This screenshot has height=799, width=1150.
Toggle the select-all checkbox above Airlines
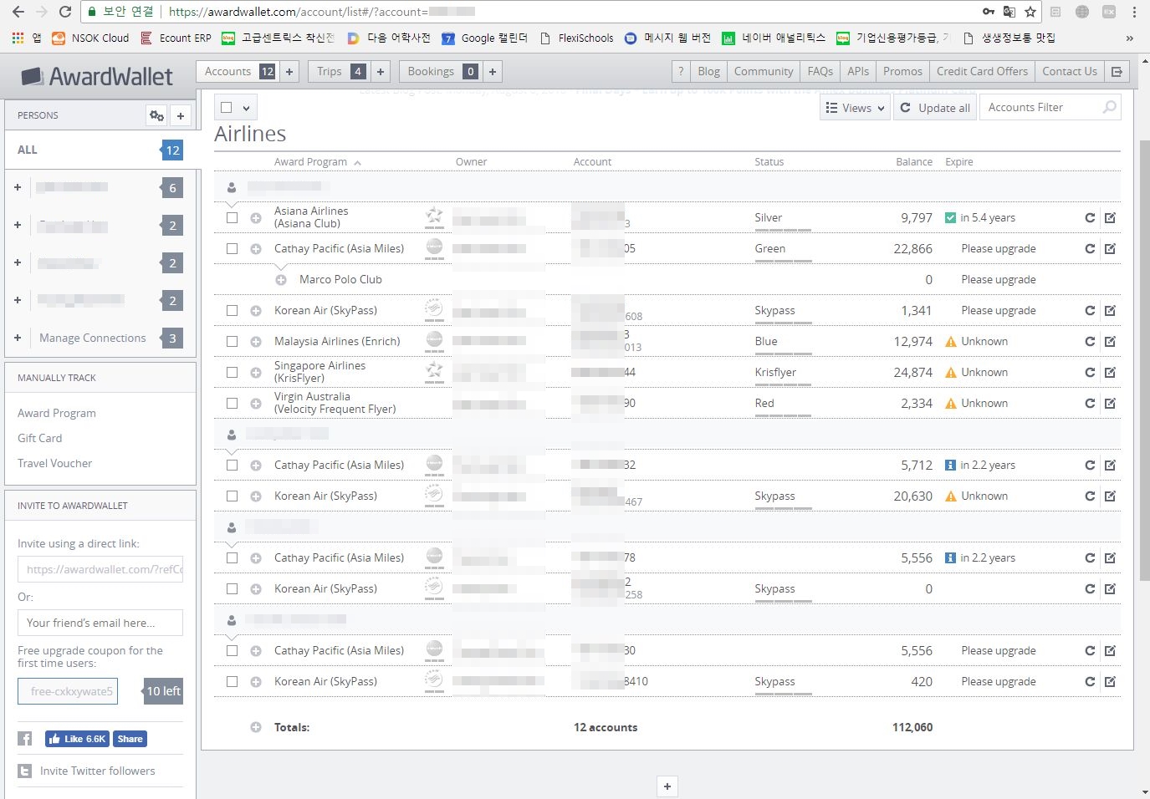[227, 107]
